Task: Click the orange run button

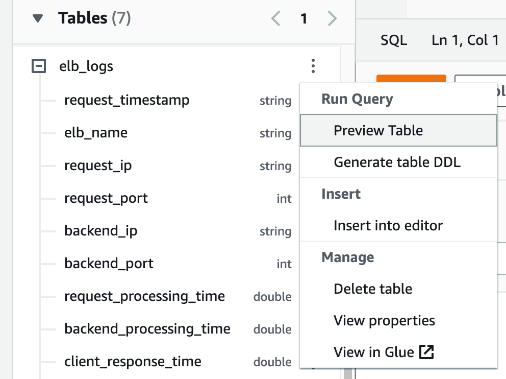Action: click(411, 79)
